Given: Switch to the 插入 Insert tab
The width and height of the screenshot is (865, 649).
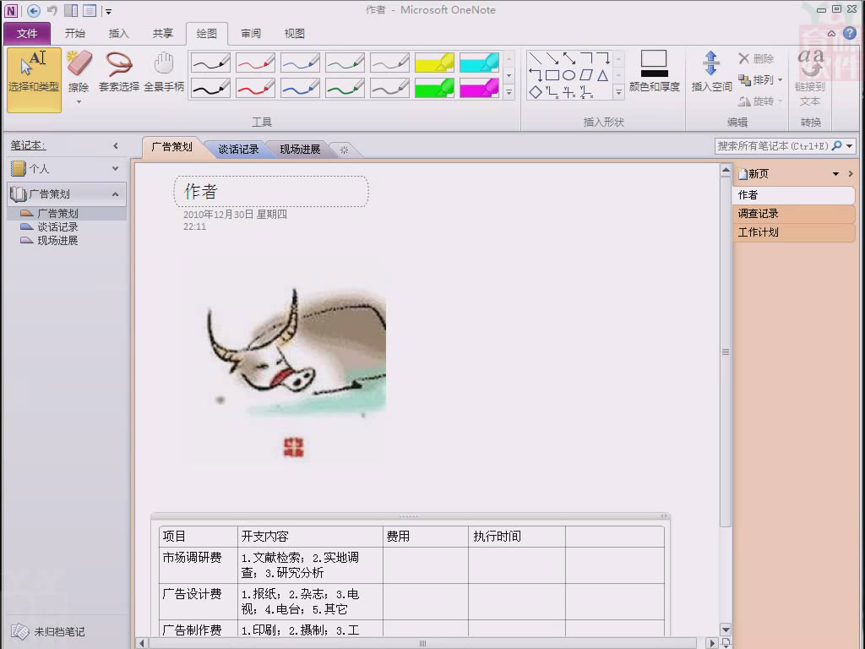Looking at the screenshot, I should [x=118, y=34].
